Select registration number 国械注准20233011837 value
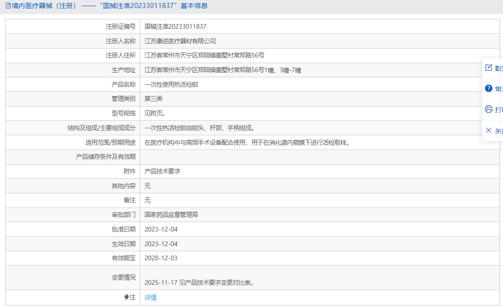The image size is (503, 307). 175,27
